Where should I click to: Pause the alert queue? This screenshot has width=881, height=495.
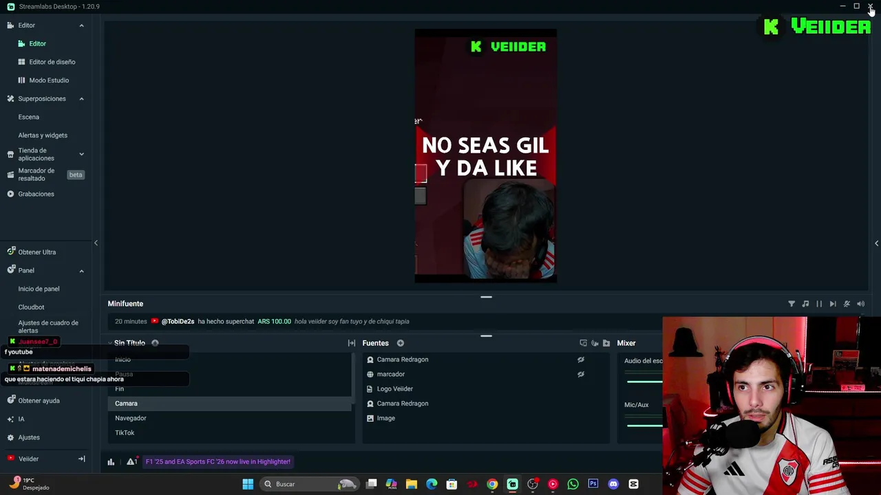pyautogui.click(x=819, y=304)
